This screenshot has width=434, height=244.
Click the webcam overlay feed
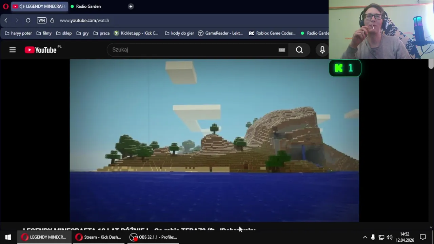(x=381, y=29)
